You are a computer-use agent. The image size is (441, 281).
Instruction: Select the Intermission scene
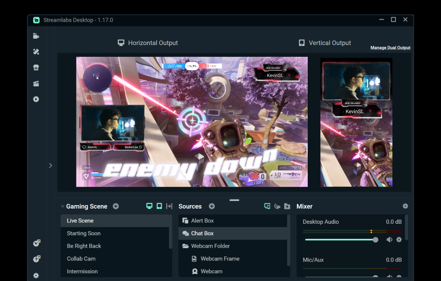(x=115, y=271)
